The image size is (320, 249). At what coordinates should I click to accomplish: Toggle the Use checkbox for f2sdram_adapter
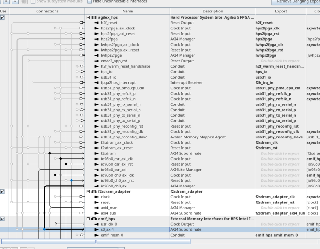[x=3, y=192]
